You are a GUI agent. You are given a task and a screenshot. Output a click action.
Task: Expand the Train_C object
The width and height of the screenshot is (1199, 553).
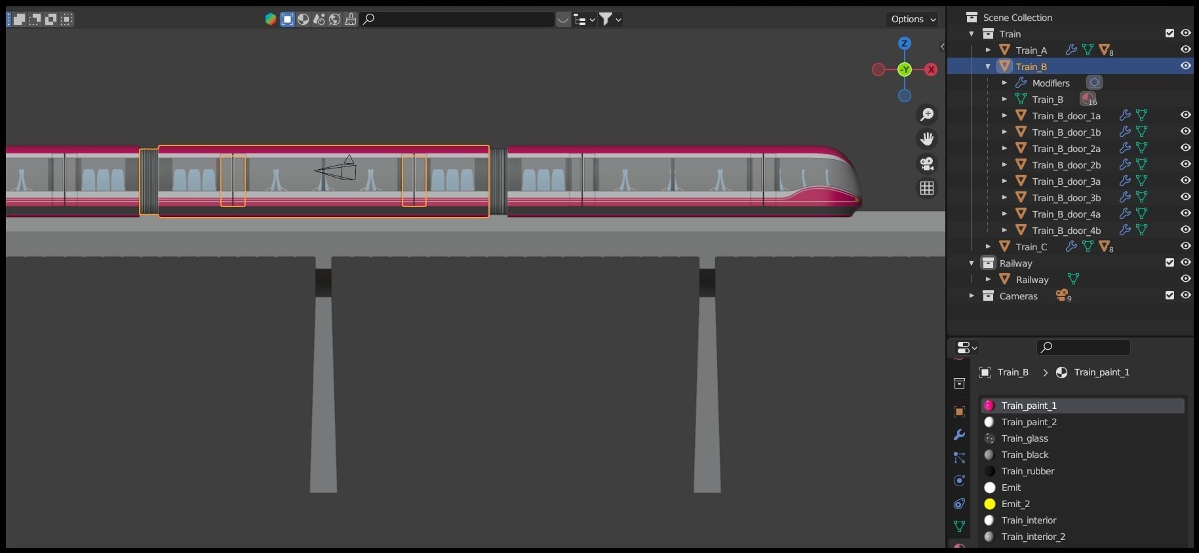(989, 246)
